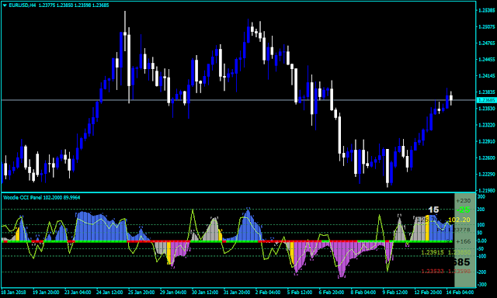Viewport: 497px width, 298px height.
Task: Click price axis label 1.22290
Action: 487,174
